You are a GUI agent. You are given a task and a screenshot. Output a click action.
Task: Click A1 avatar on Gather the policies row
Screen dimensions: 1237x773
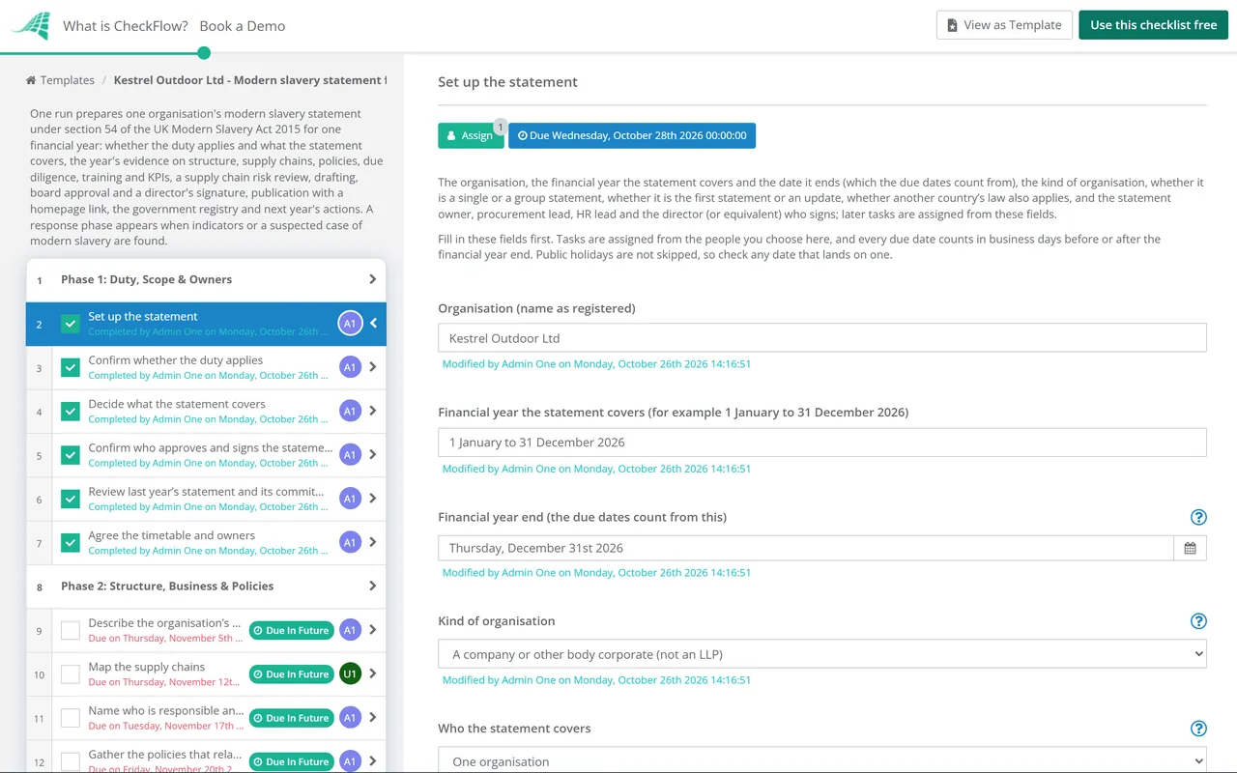[350, 761]
